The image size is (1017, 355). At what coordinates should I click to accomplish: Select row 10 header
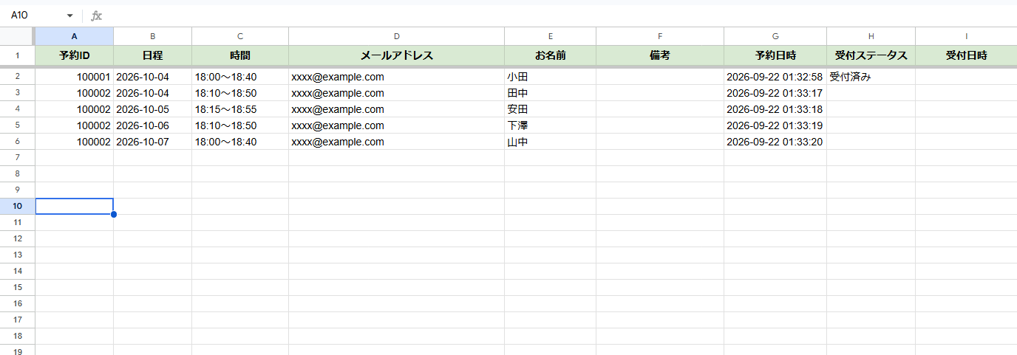17,206
